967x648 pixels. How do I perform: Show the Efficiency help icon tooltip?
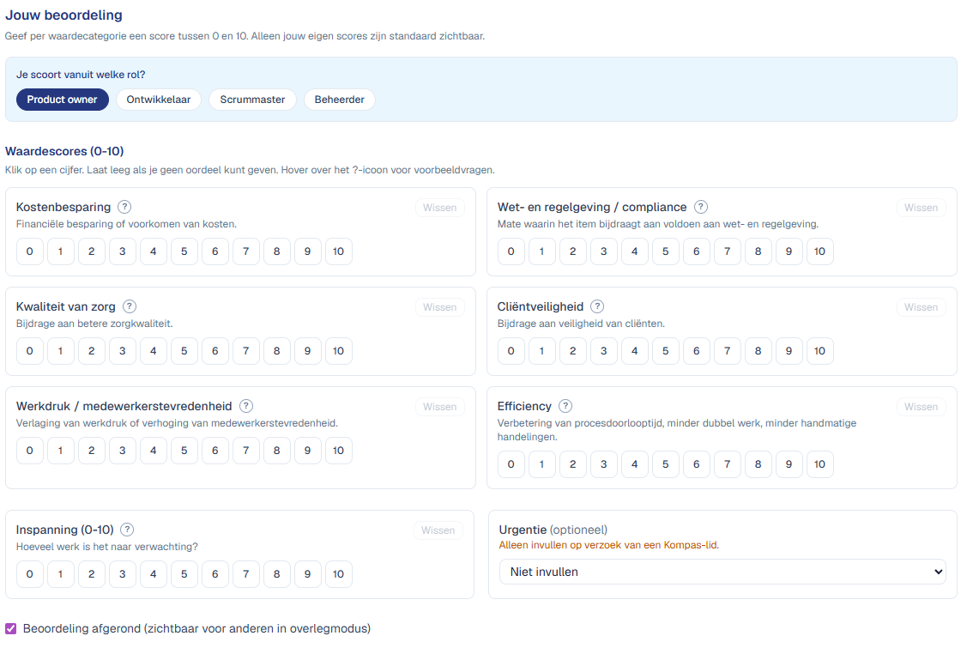pos(565,405)
